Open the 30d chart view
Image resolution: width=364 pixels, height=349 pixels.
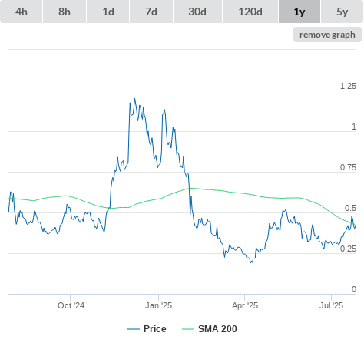pyautogui.click(x=197, y=12)
